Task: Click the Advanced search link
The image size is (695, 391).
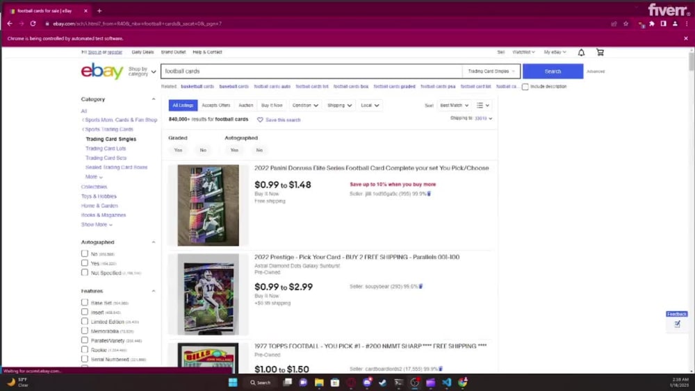Action: 596,72
